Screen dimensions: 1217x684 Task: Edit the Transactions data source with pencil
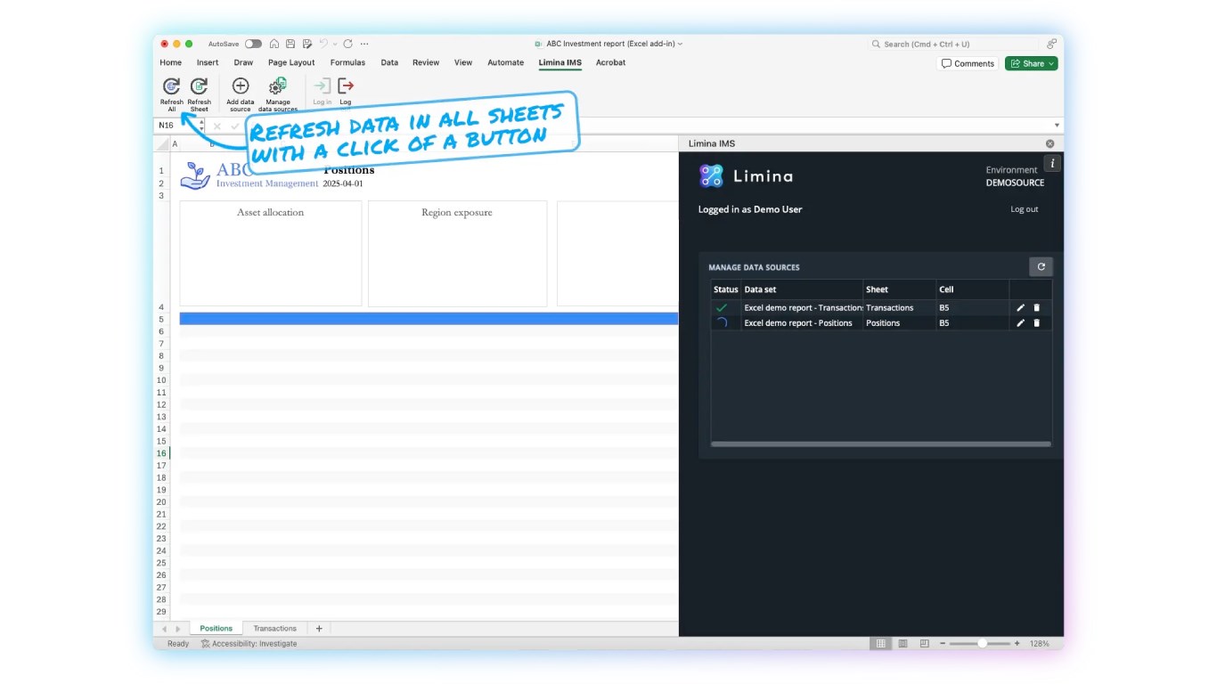pyautogui.click(x=1021, y=307)
